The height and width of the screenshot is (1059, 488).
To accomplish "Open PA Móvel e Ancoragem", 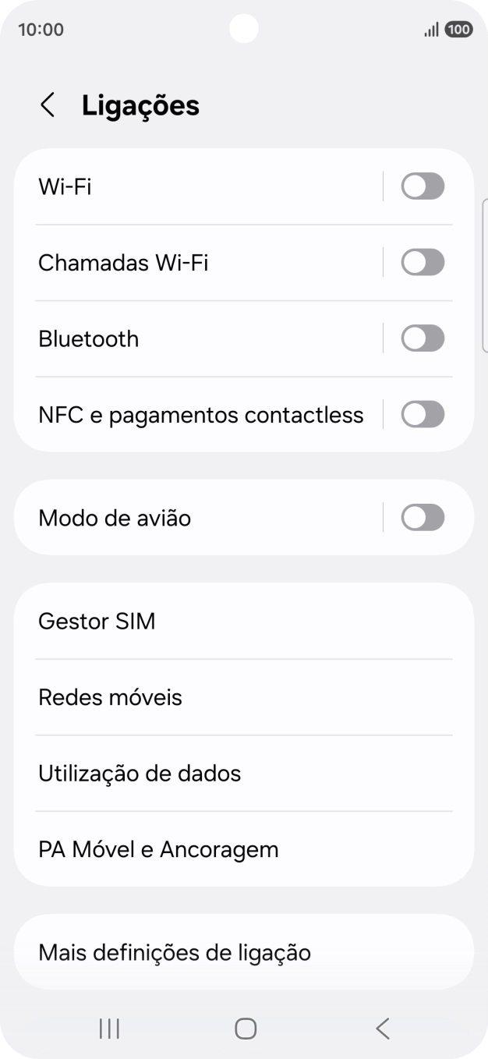I will (x=158, y=849).
